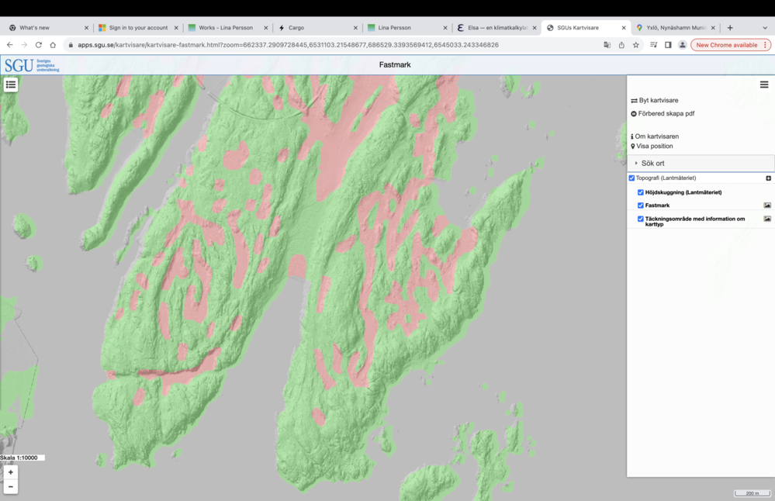Zoom in on the map

(x=11, y=472)
